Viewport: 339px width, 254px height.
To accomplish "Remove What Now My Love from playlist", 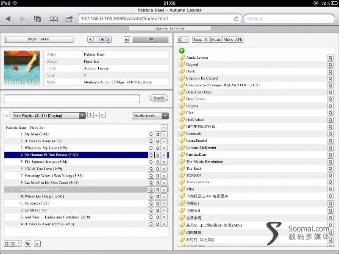I will pos(164,148).
